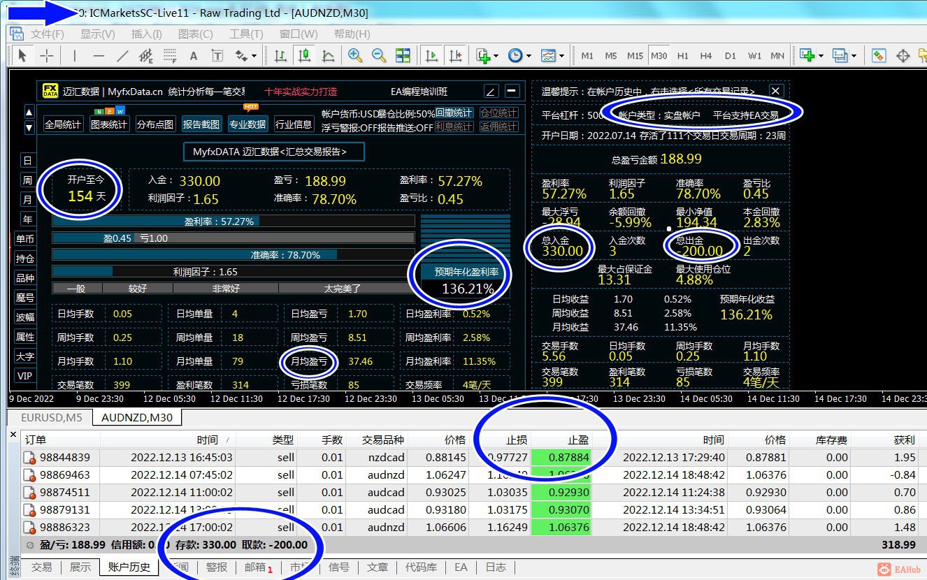
Task: Select the 品种 side tab
Action: (x=24, y=278)
